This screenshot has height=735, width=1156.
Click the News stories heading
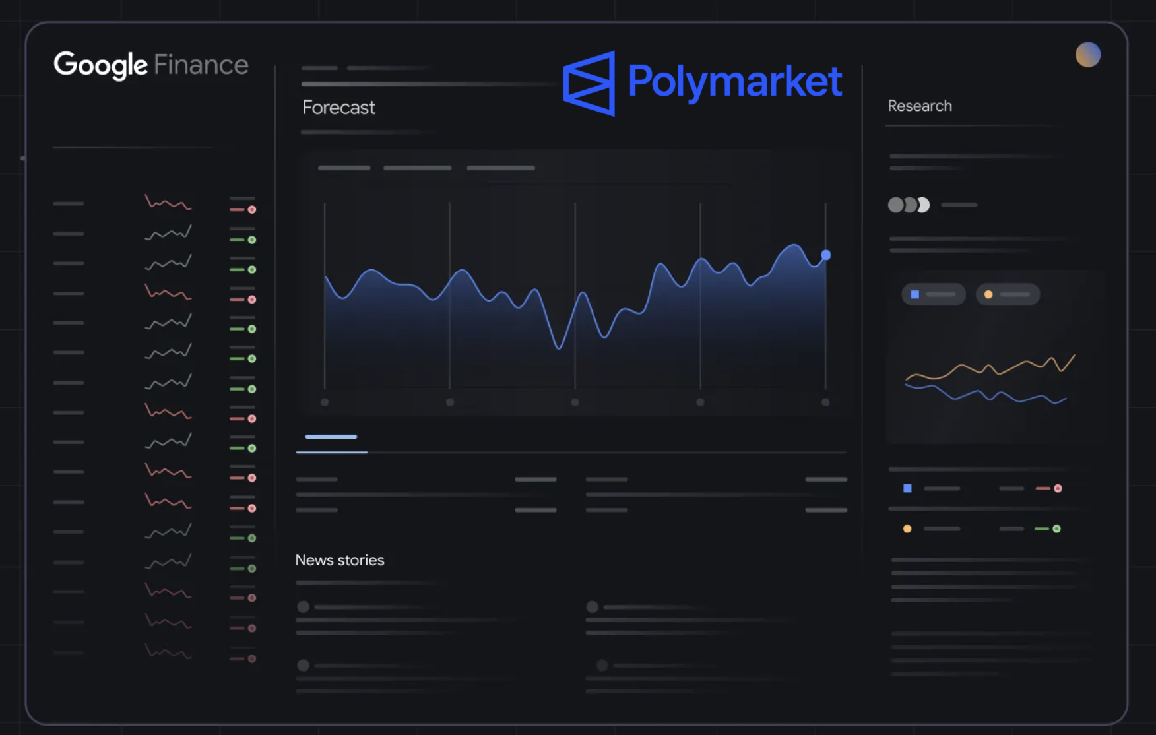(x=339, y=559)
